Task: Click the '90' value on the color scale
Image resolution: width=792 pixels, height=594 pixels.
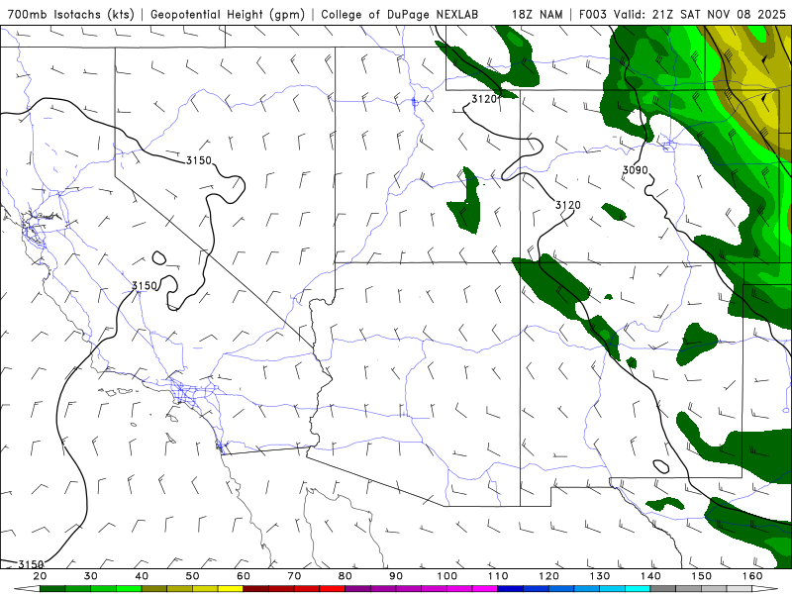Action: click(396, 576)
